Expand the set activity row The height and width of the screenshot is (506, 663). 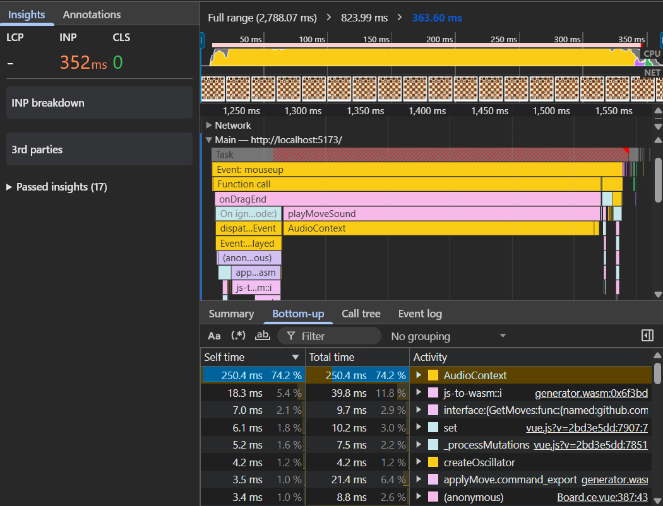pyautogui.click(x=419, y=427)
